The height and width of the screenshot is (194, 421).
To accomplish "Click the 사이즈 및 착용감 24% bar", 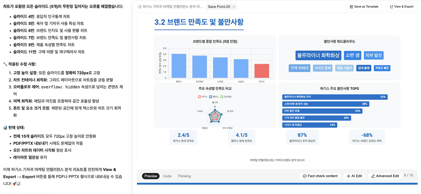I will click(310, 125).
